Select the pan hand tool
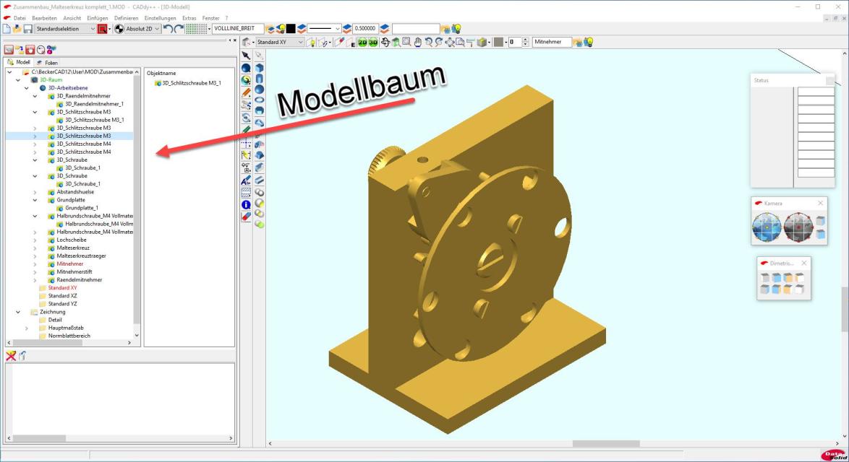The image size is (849, 462). pos(418,43)
